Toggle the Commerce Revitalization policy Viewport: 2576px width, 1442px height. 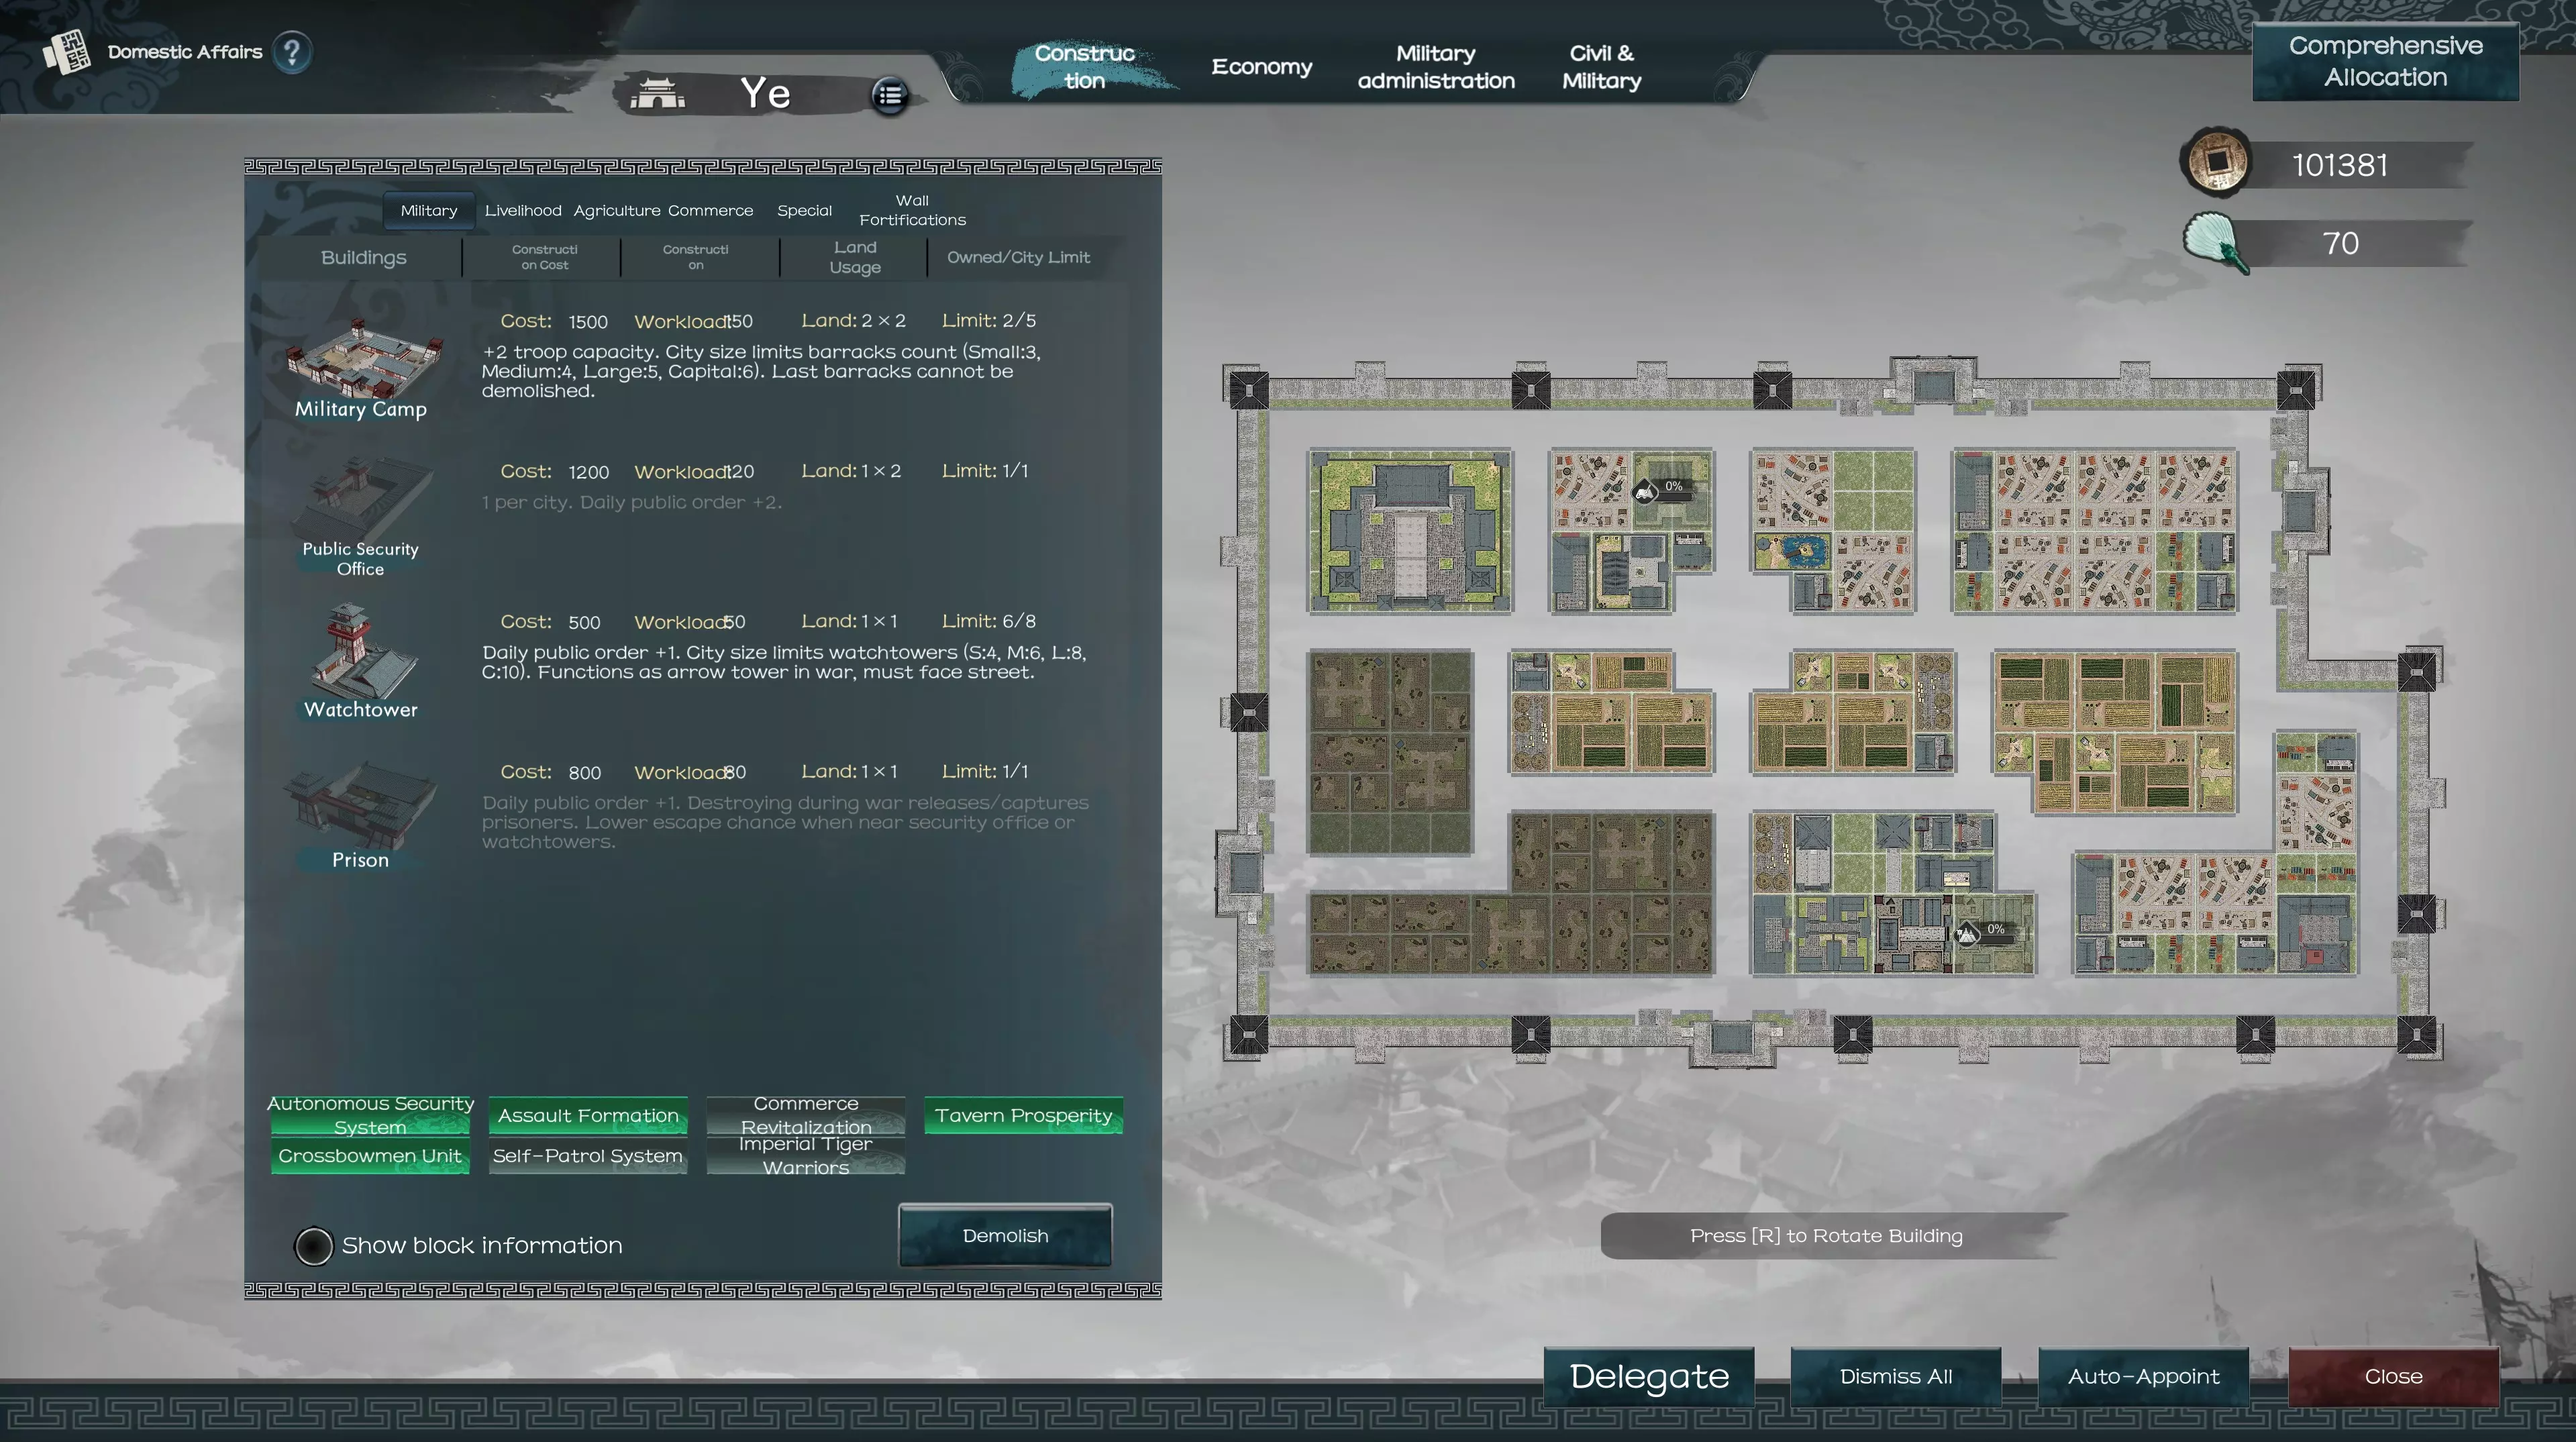tap(806, 1115)
